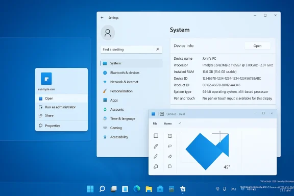
Task: Click the example.exe file icon
Action: click(x=46, y=79)
